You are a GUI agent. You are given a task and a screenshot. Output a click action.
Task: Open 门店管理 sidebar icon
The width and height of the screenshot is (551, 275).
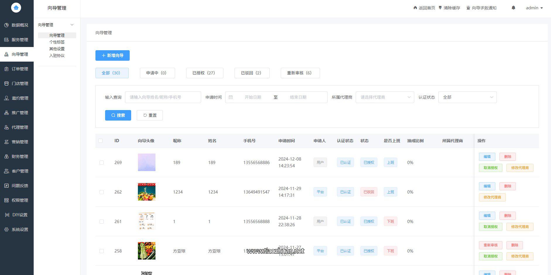(x=6, y=83)
